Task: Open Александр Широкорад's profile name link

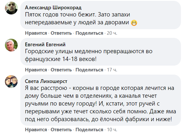Action: pos(53,8)
